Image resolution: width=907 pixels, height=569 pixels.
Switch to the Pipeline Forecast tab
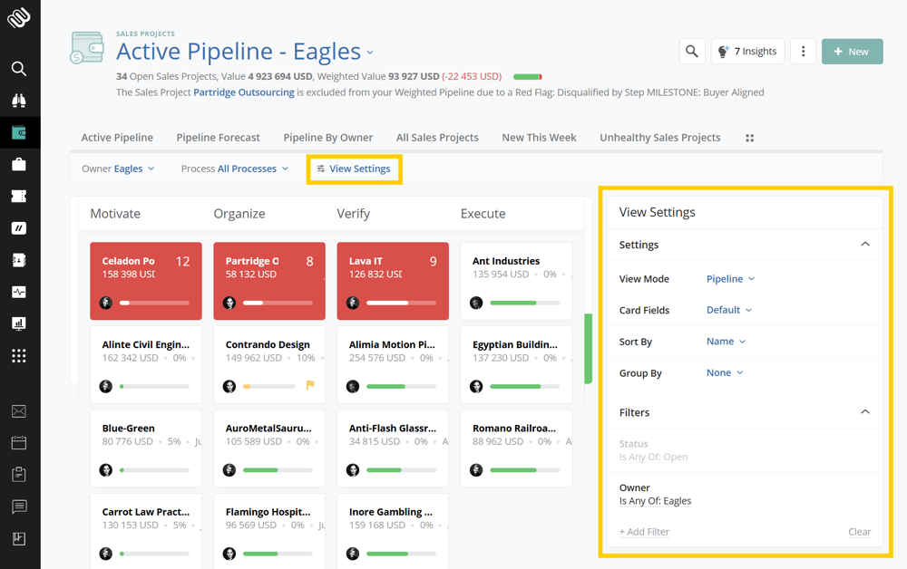point(218,138)
